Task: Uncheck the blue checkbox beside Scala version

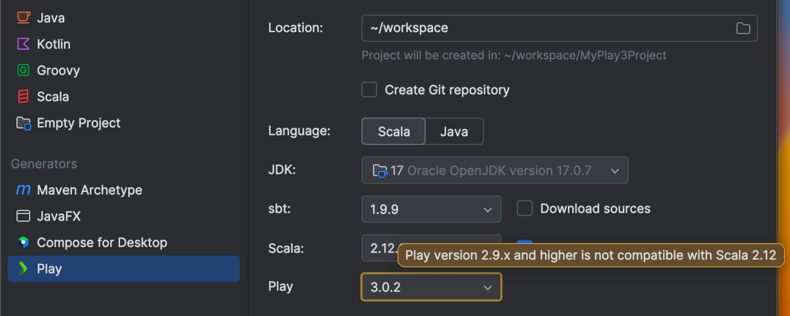Action: pos(525,243)
